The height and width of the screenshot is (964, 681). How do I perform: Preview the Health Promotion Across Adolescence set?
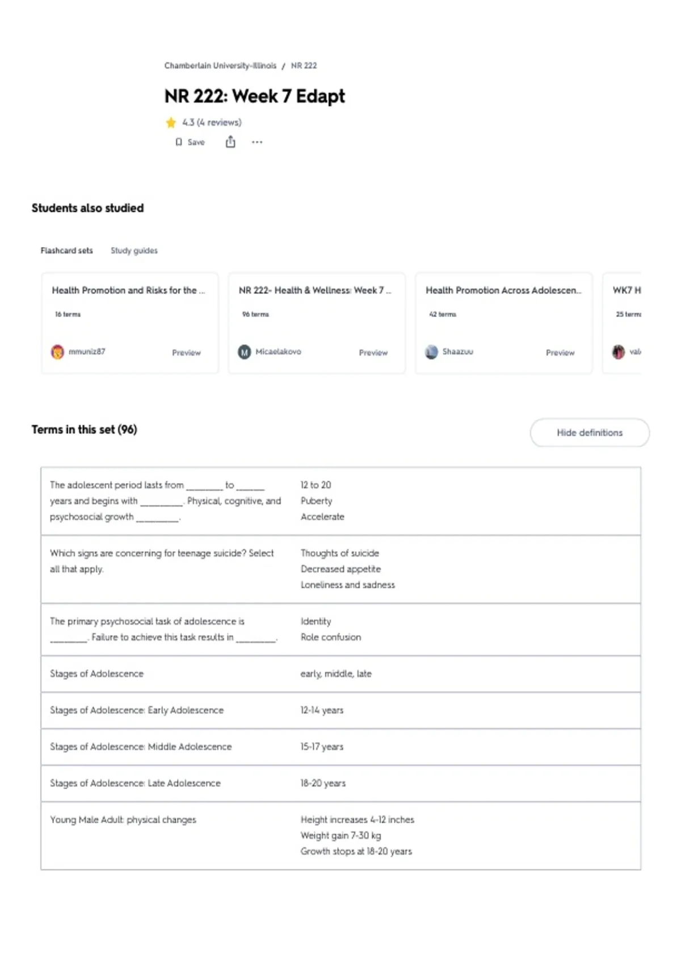click(560, 353)
